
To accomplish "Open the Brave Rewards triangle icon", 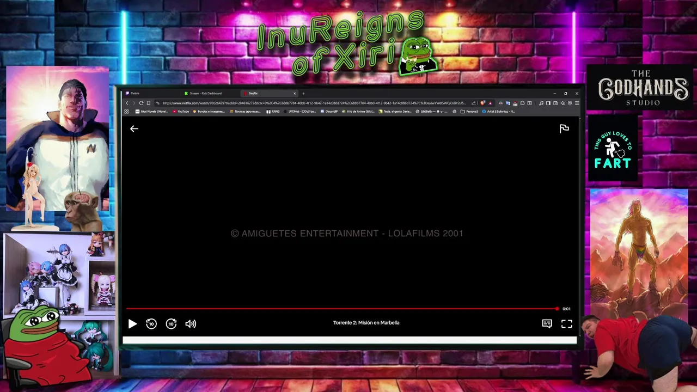I will (x=490, y=103).
